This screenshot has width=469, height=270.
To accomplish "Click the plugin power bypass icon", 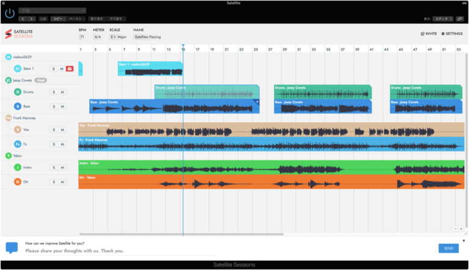I will coord(9,13).
